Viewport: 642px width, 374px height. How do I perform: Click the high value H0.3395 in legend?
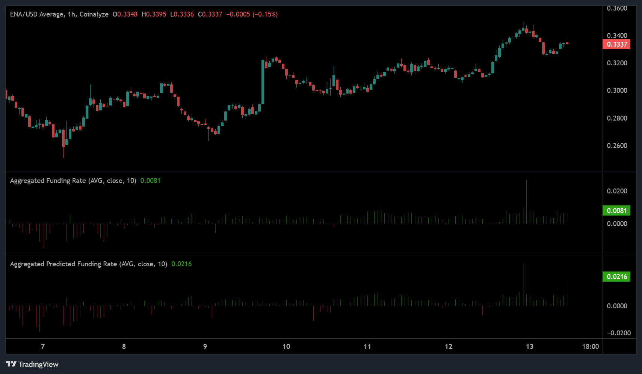(154, 14)
